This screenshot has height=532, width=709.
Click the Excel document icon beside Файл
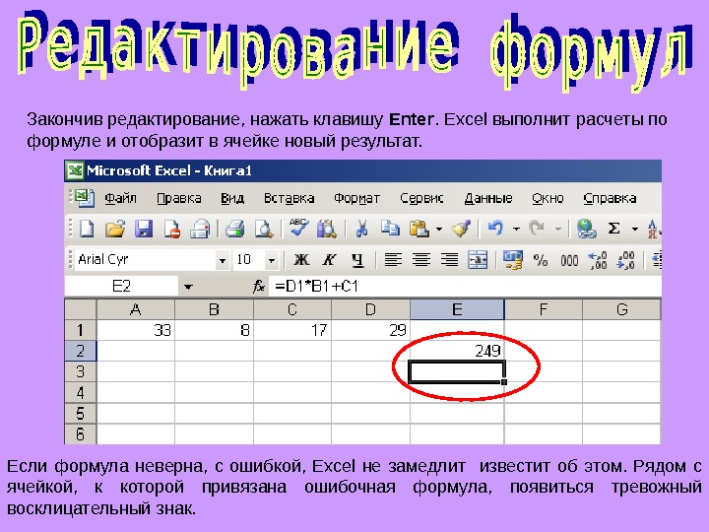tap(85, 198)
